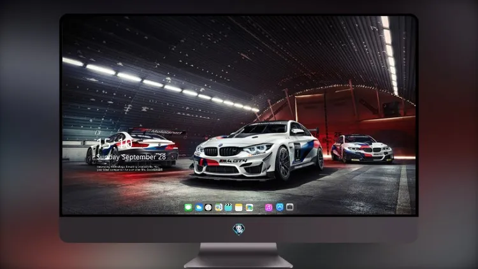478x269 pixels.
Task: Launch the pink iTunes music app
Action: pos(268,207)
